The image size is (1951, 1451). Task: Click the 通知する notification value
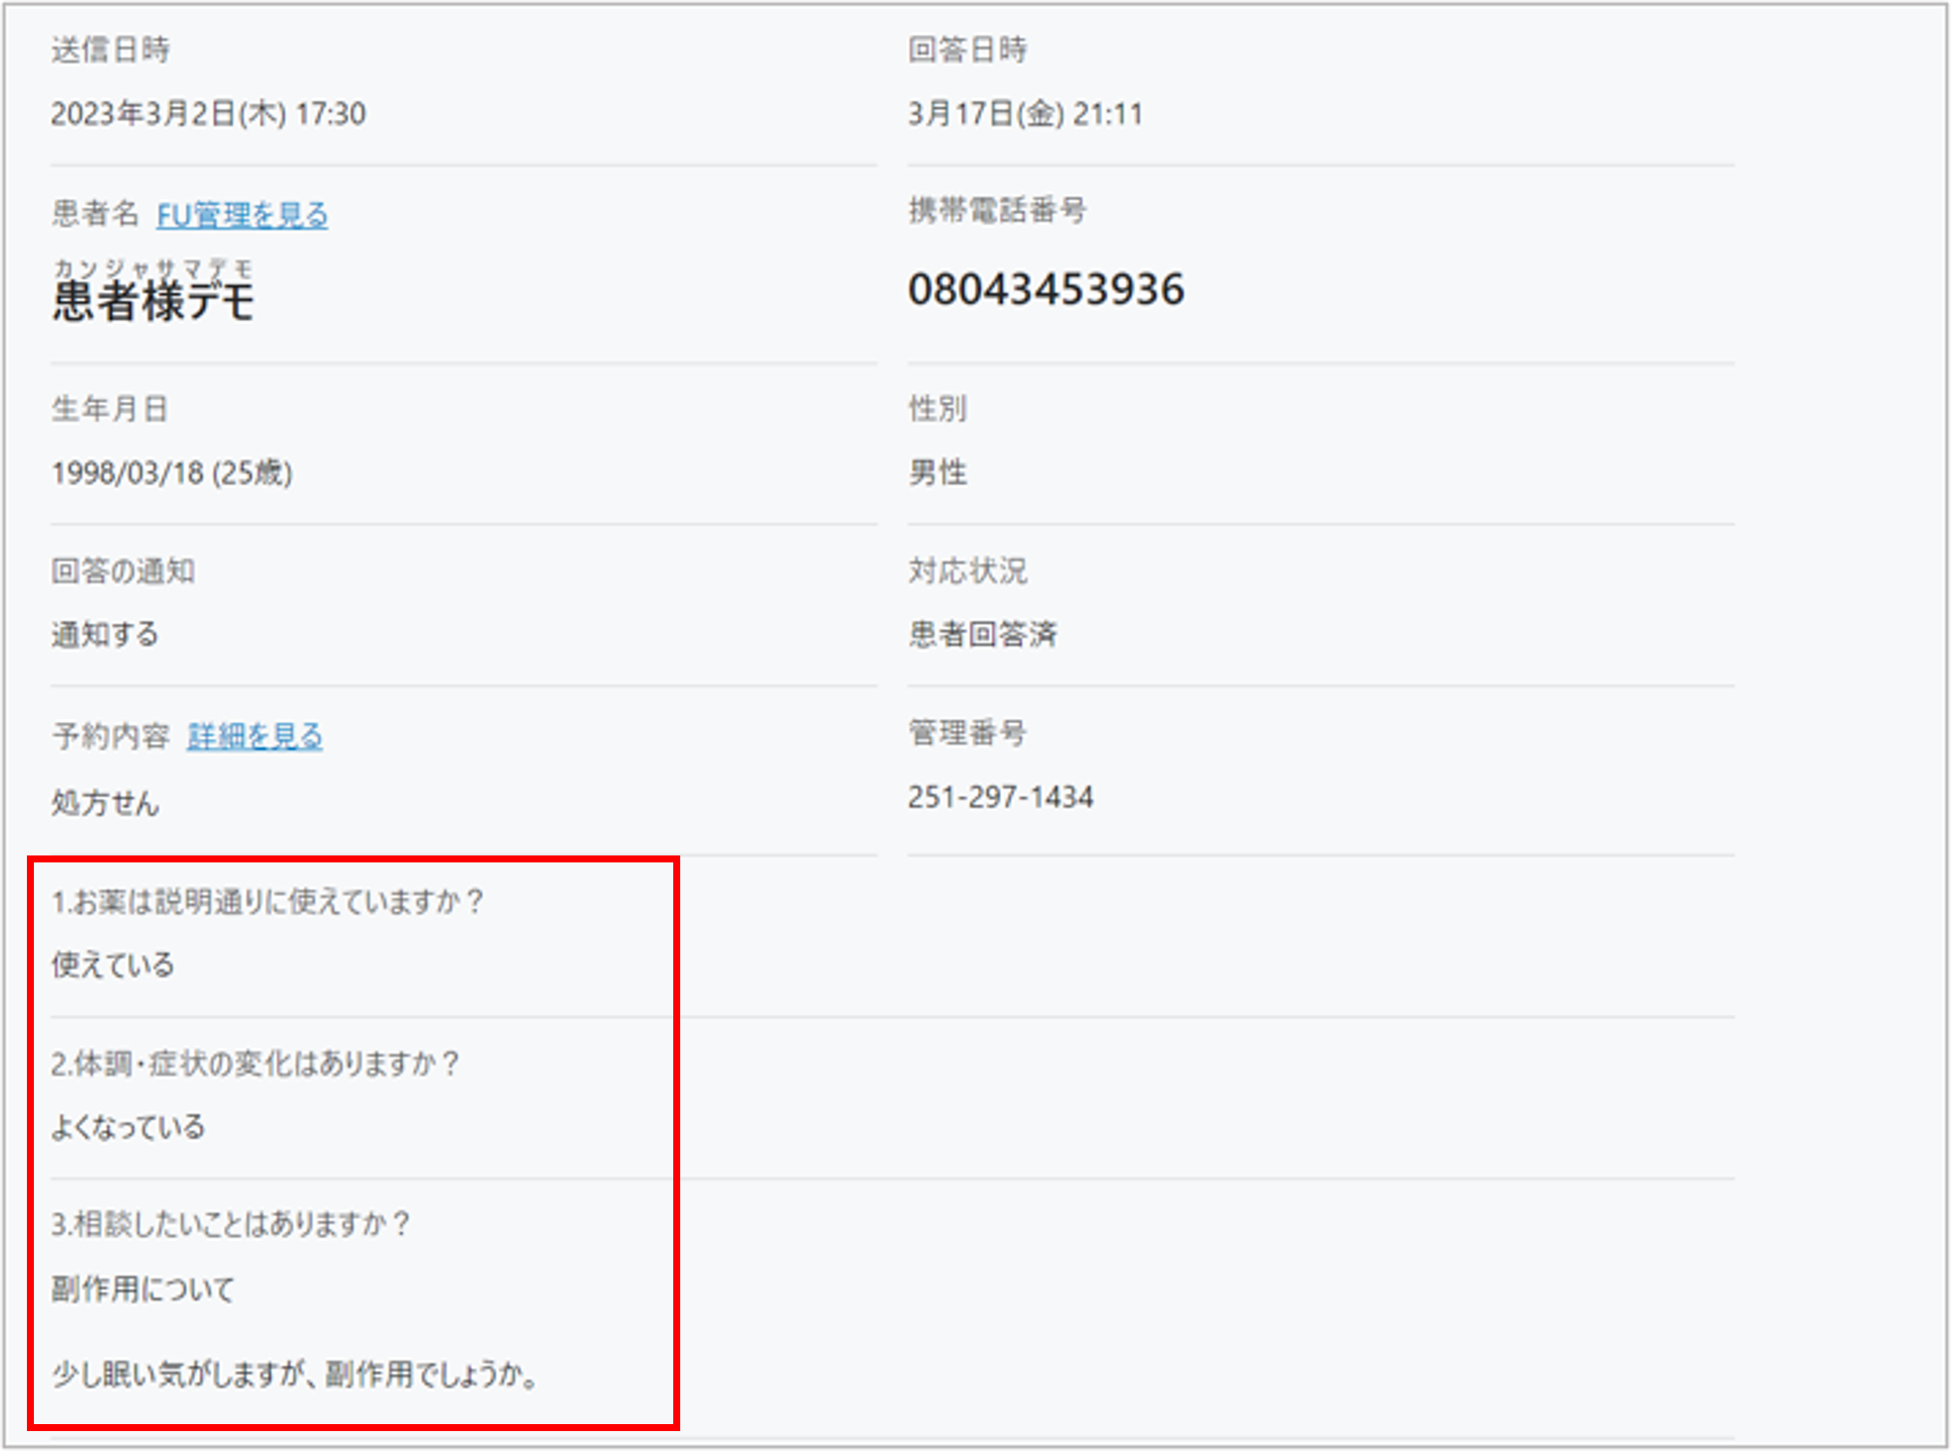coord(105,634)
